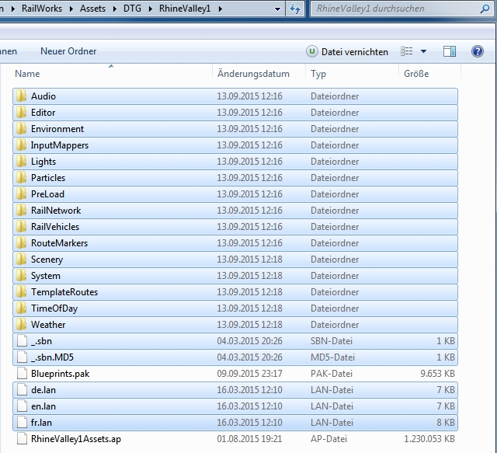Click the RailNetwork folder icon

point(21,210)
